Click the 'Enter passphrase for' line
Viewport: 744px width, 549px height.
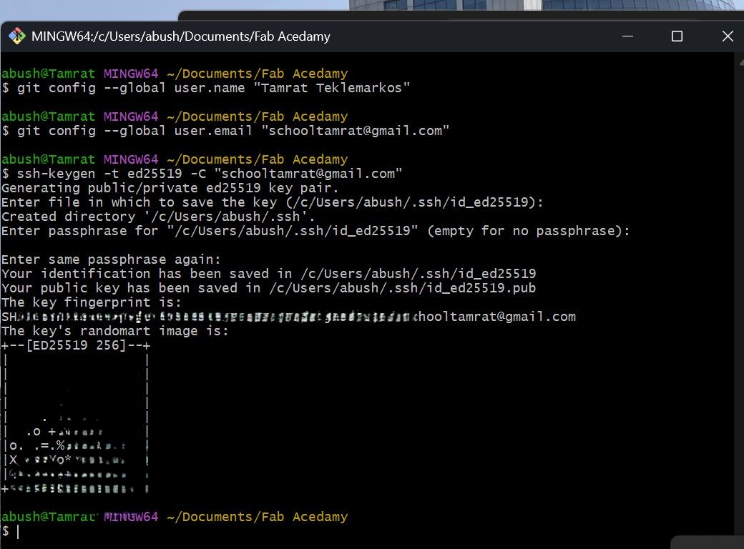(315, 231)
